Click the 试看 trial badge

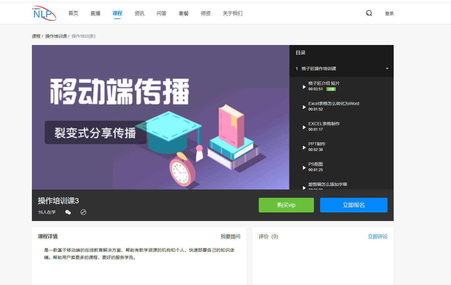(331, 89)
